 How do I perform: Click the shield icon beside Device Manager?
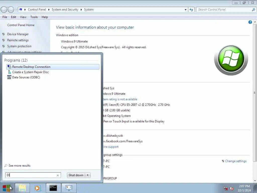pos(4,34)
